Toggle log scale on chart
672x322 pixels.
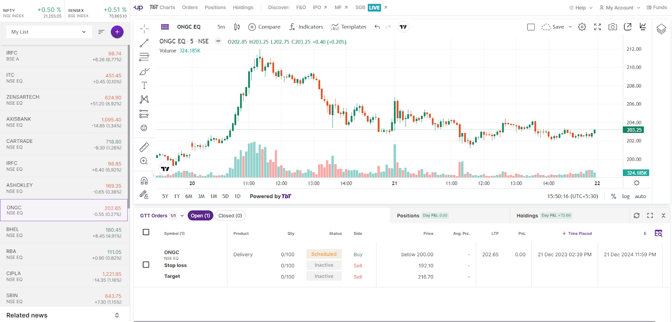click(626, 196)
